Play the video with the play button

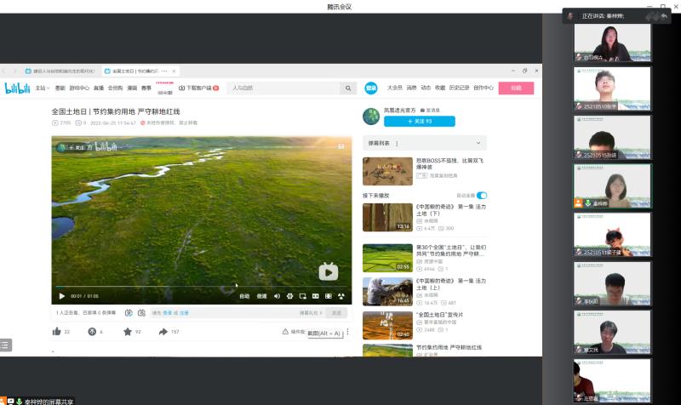[x=61, y=296]
